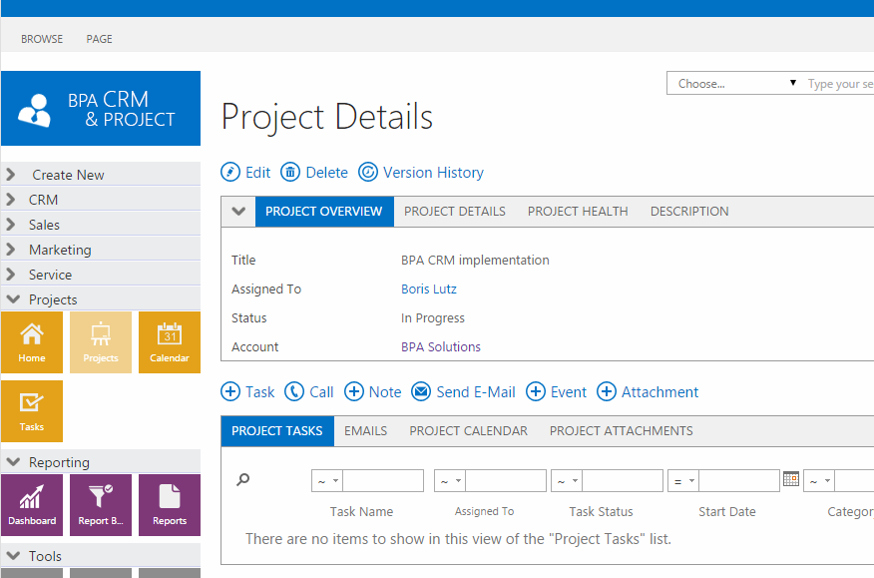Click the Task Status filter text box
This screenshot has width=874, height=578.
623,481
